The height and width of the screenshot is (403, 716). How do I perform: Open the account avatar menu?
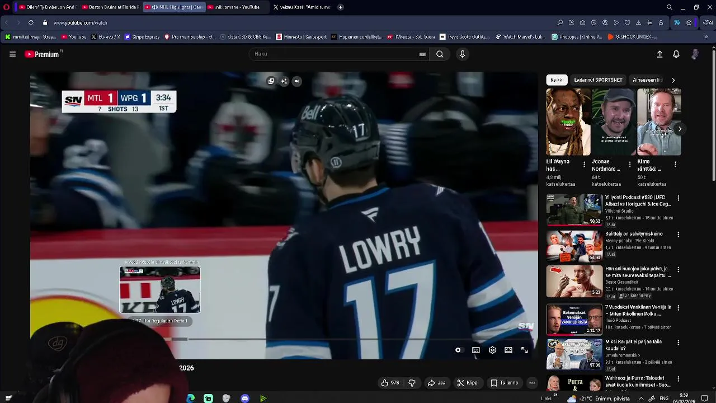point(695,54)
